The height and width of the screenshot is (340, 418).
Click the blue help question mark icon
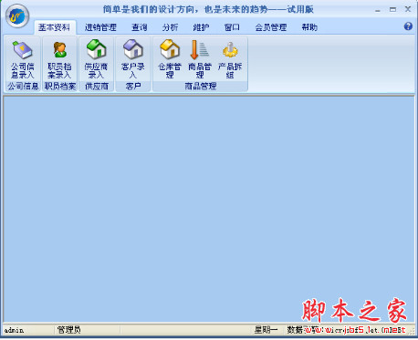(x=408, y=26)
